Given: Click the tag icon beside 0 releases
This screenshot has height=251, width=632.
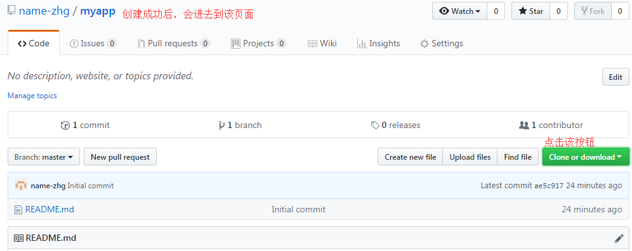Looking at the screenshot, I should [x=375, y=125].
